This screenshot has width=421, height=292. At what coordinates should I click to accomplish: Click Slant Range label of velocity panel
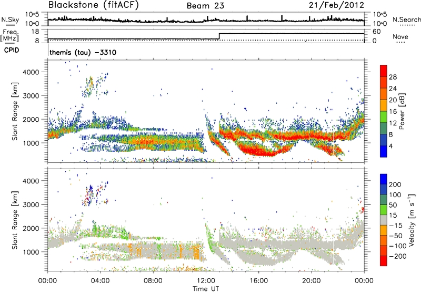[15, 220]
